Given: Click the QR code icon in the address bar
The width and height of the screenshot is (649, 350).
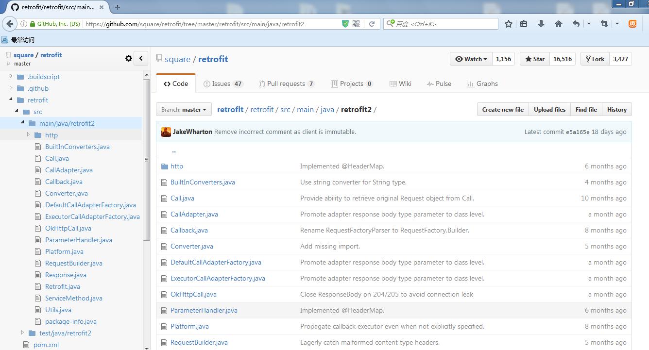Looking at the screenshot, I should (356, 24).
